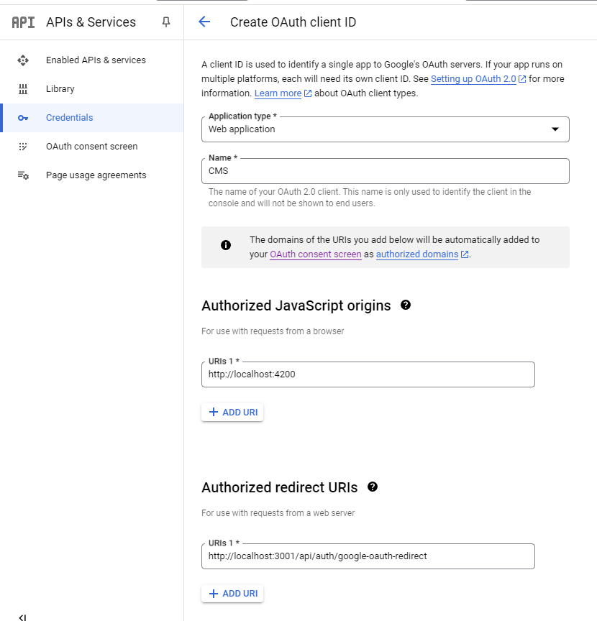597x621 pixels.
Task: Click the external link icon beside authorized domains
Action: pos(465,254)
